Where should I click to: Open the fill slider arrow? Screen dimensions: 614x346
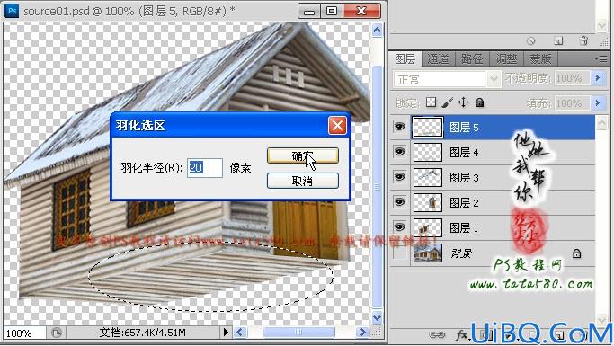pos(598,103)
